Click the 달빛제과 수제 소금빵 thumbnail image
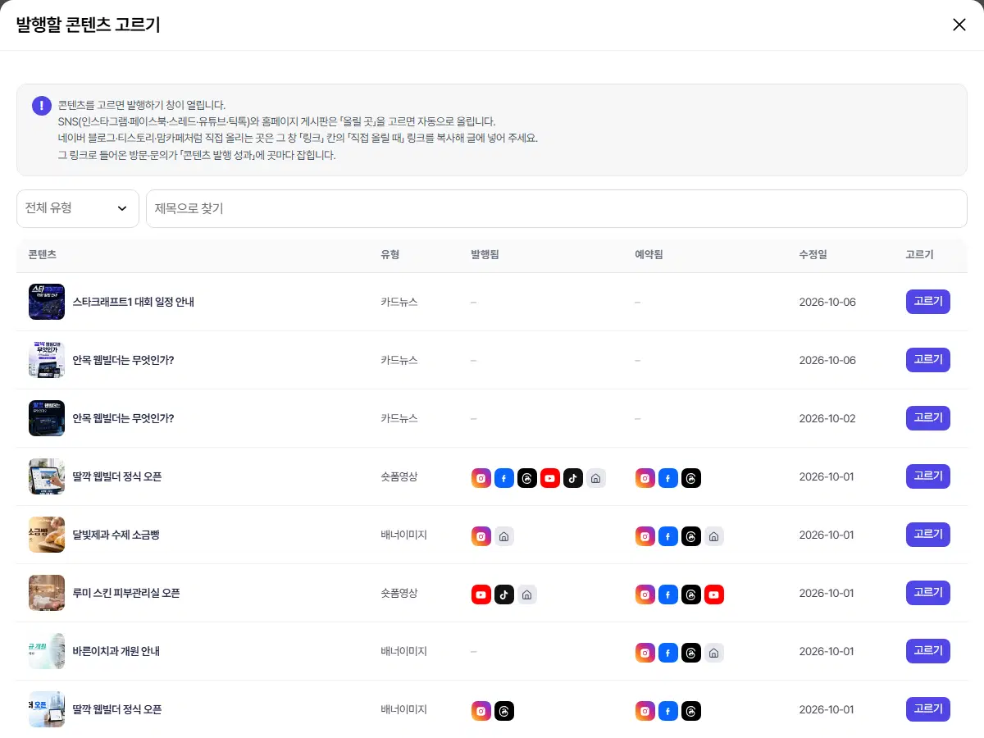Screen dimensions: 984x738 click(47, 535)
